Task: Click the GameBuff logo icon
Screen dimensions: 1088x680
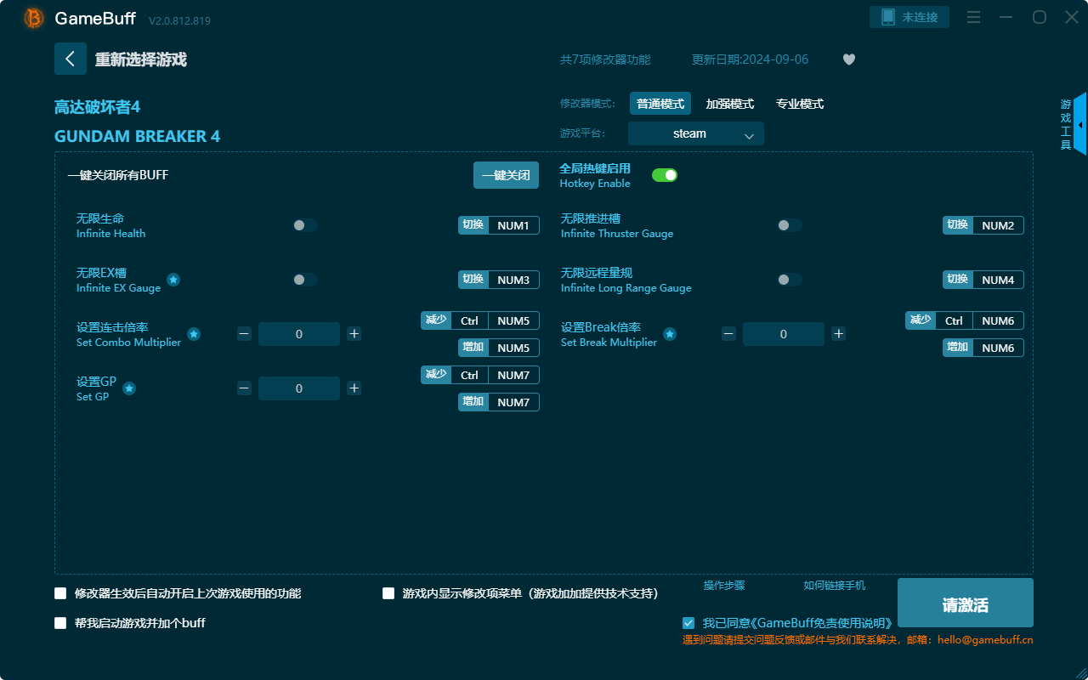Action: 33,17
